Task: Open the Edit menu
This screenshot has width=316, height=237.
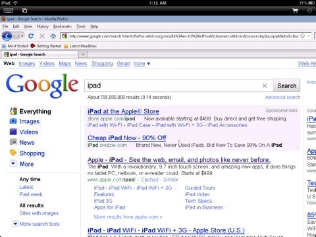Action: (16, 26)
